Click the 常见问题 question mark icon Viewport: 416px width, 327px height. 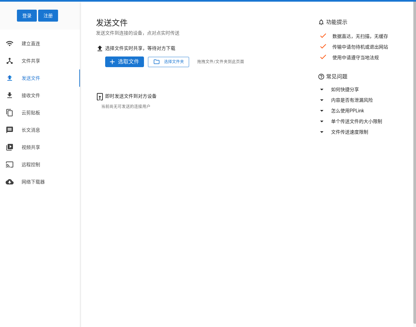pos(321,77)
